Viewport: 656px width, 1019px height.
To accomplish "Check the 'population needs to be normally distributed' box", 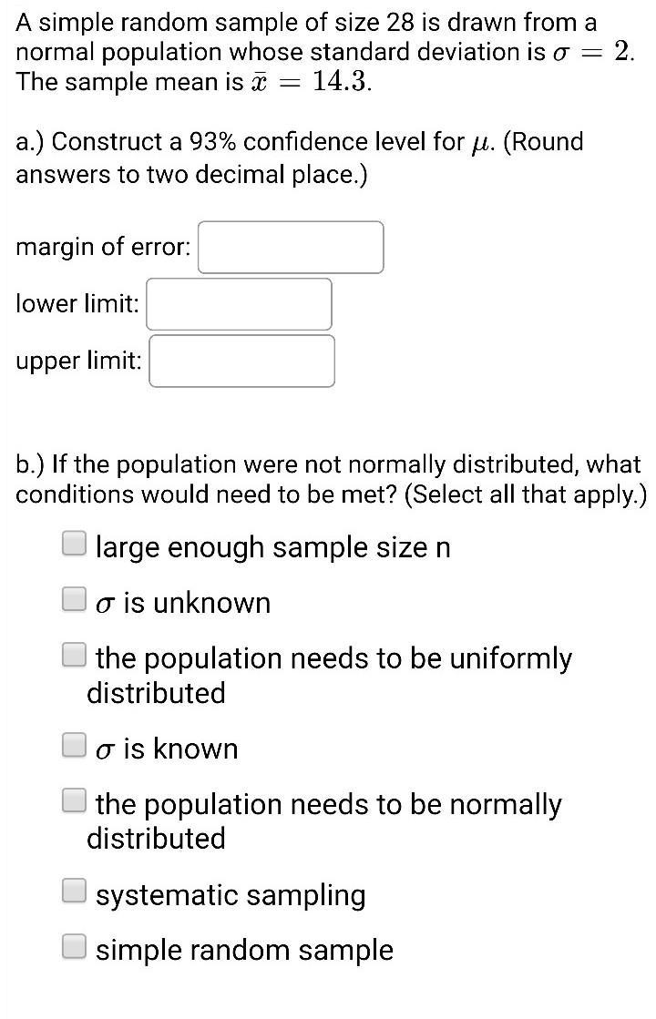I will [x=75, y=801].
